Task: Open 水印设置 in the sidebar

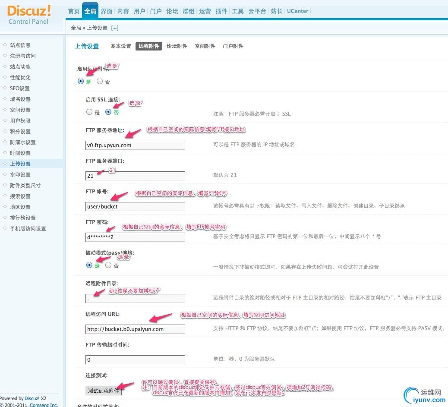Action: coord(20,175)
